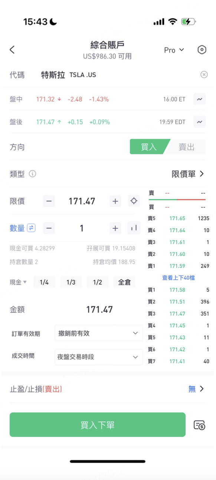Viewport: 216px width, 480px height.
Task: Switch direction to 賣出
Action: (x=186, y=147)
